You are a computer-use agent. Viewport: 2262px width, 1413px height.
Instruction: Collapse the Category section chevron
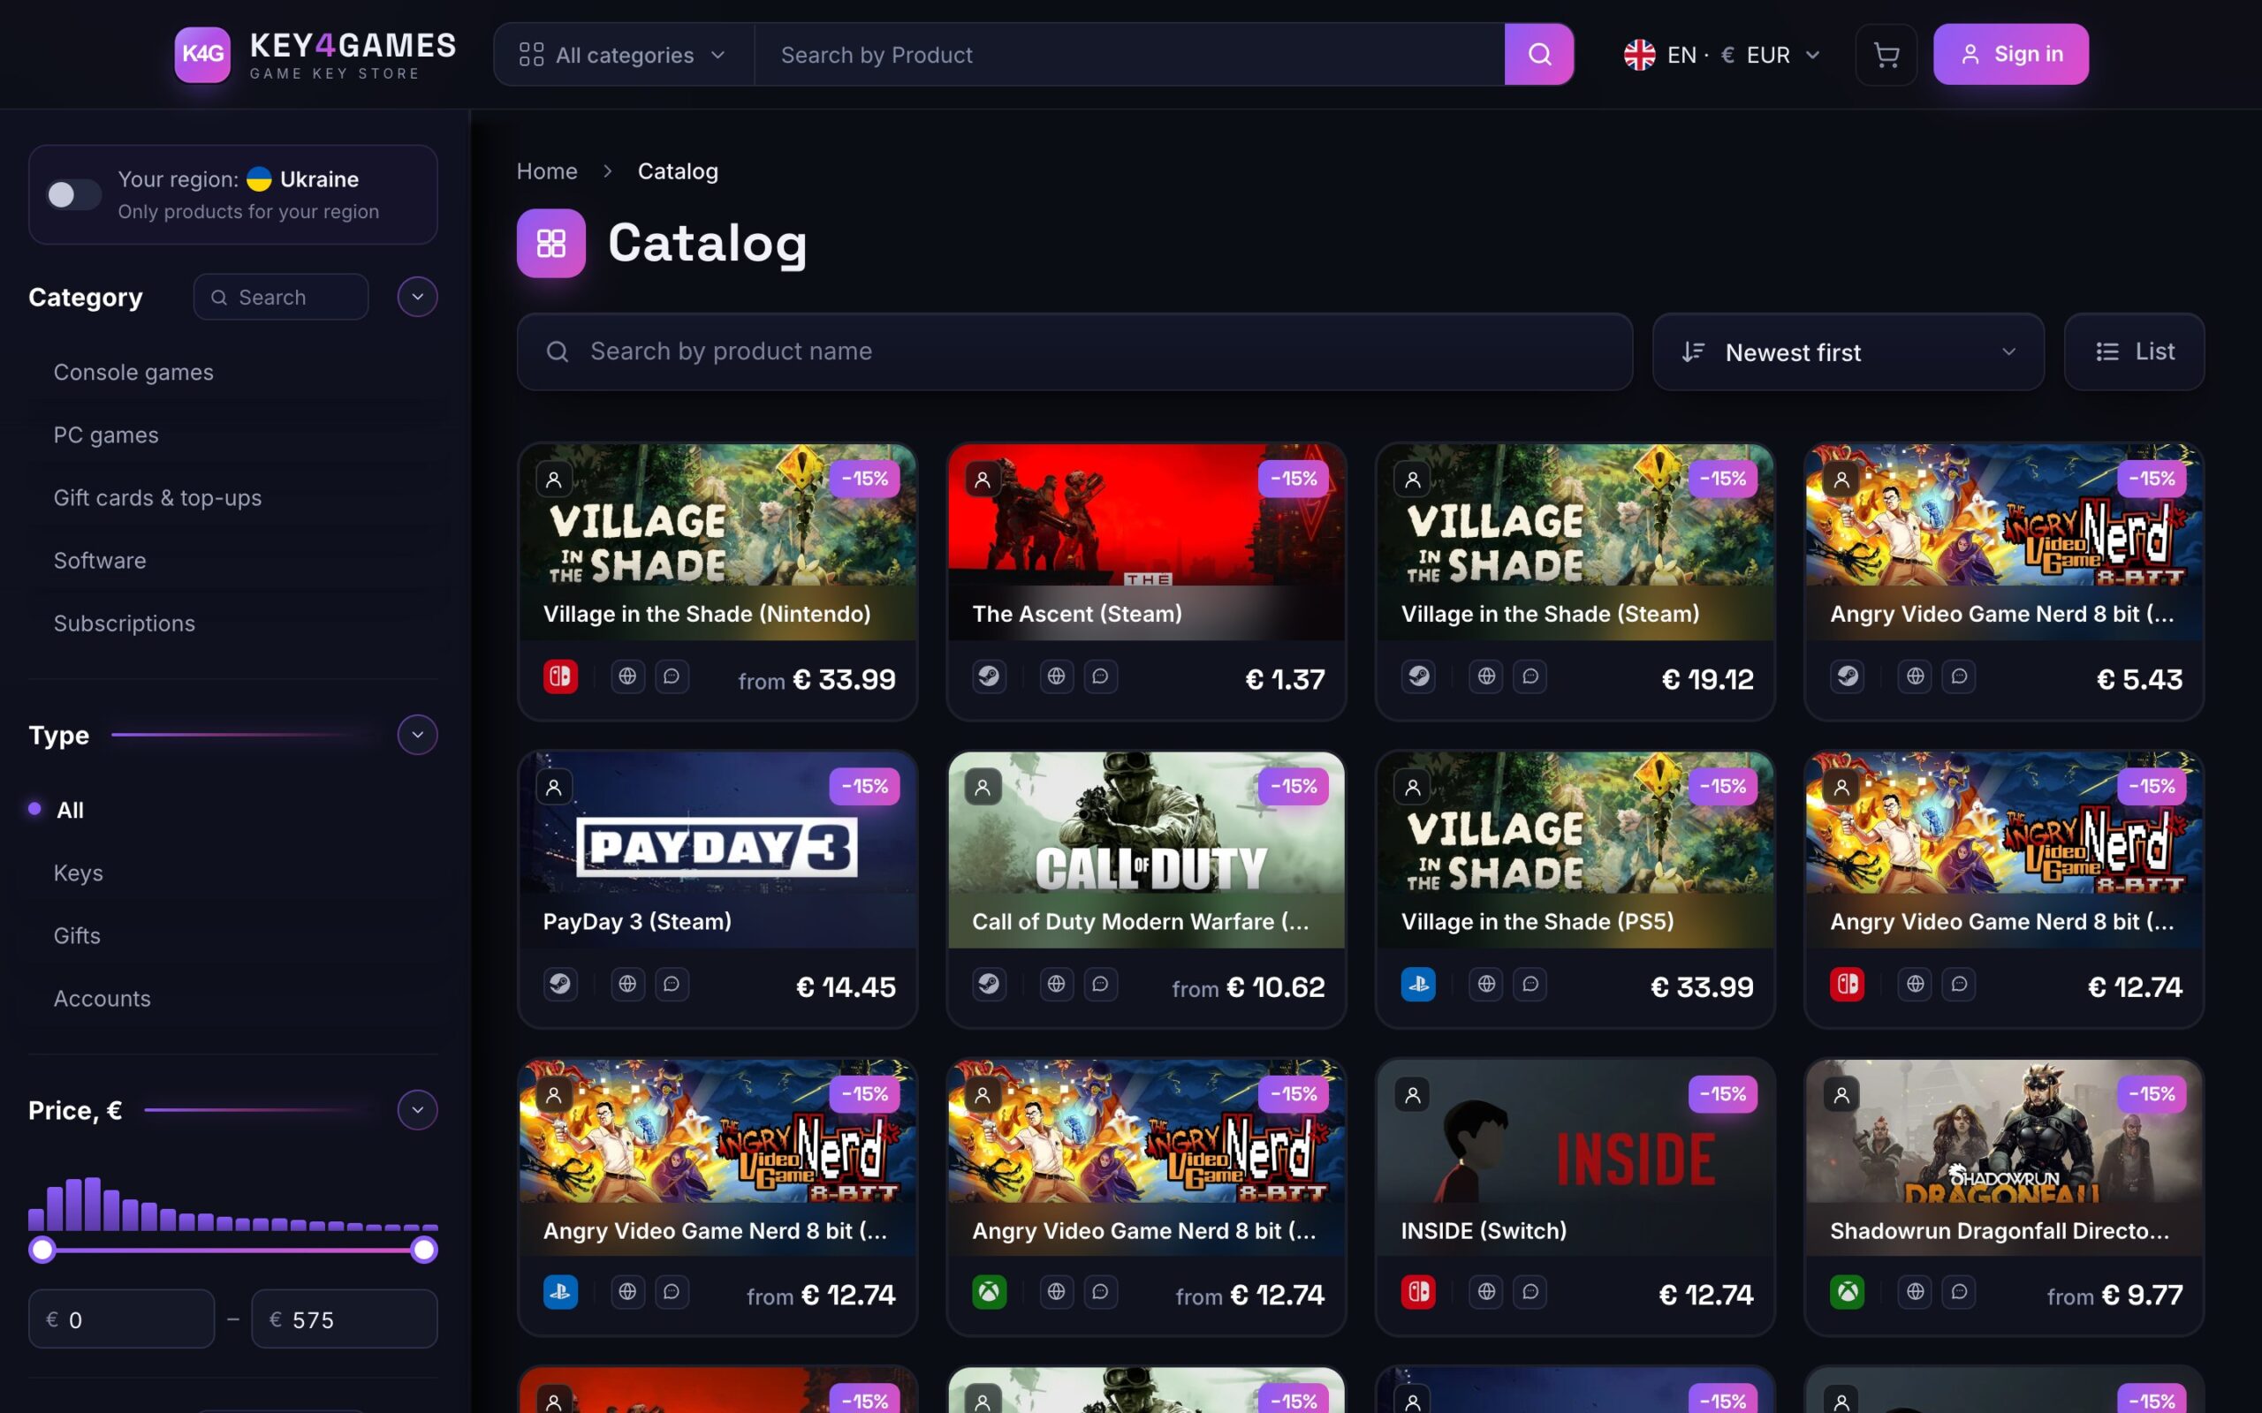417,298
